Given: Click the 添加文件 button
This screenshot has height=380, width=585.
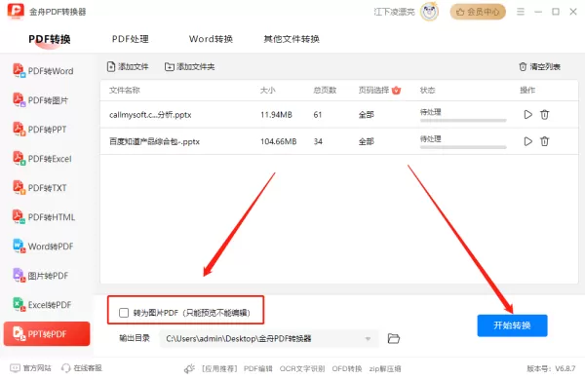Looking at the screenshot, I should click(x=128, y=67).
